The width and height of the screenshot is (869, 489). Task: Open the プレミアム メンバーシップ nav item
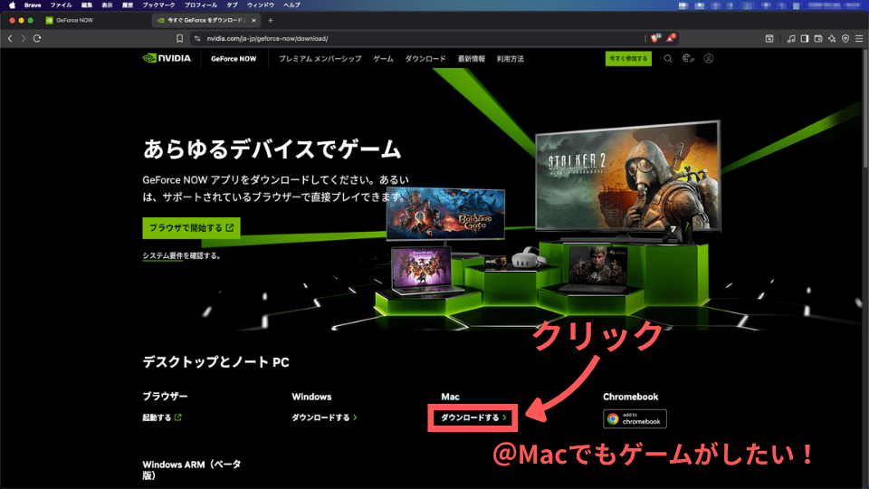pos(320,59)
